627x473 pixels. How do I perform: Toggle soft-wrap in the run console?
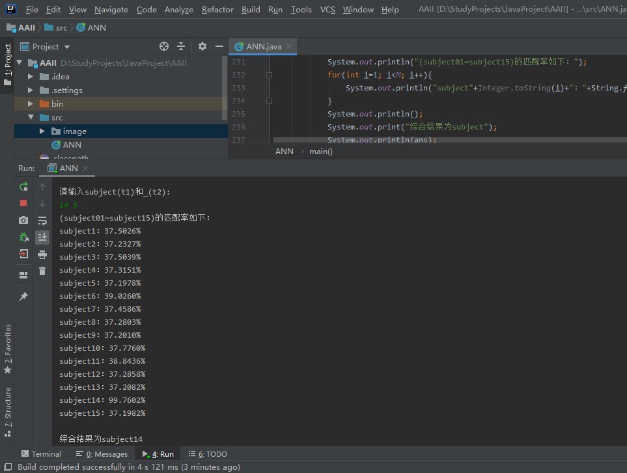42,221
